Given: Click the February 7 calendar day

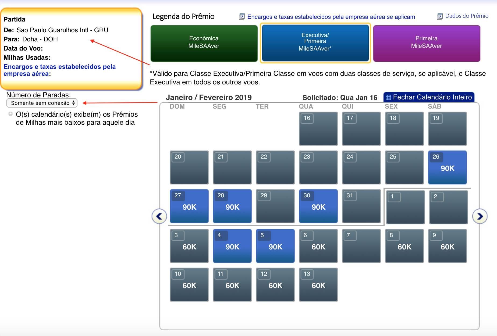Looking at the screenshot, I should [x=361, y=246].
